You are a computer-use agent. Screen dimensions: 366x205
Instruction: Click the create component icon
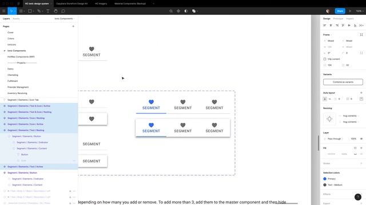[x=178, y=11]
